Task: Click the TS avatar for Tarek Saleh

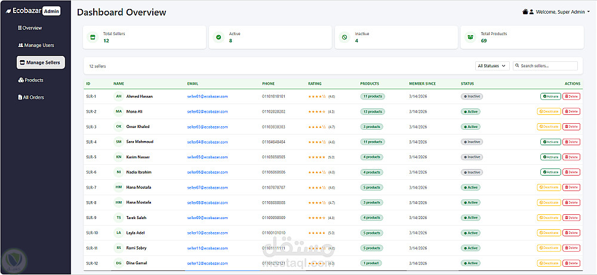Action: [119, 218]
